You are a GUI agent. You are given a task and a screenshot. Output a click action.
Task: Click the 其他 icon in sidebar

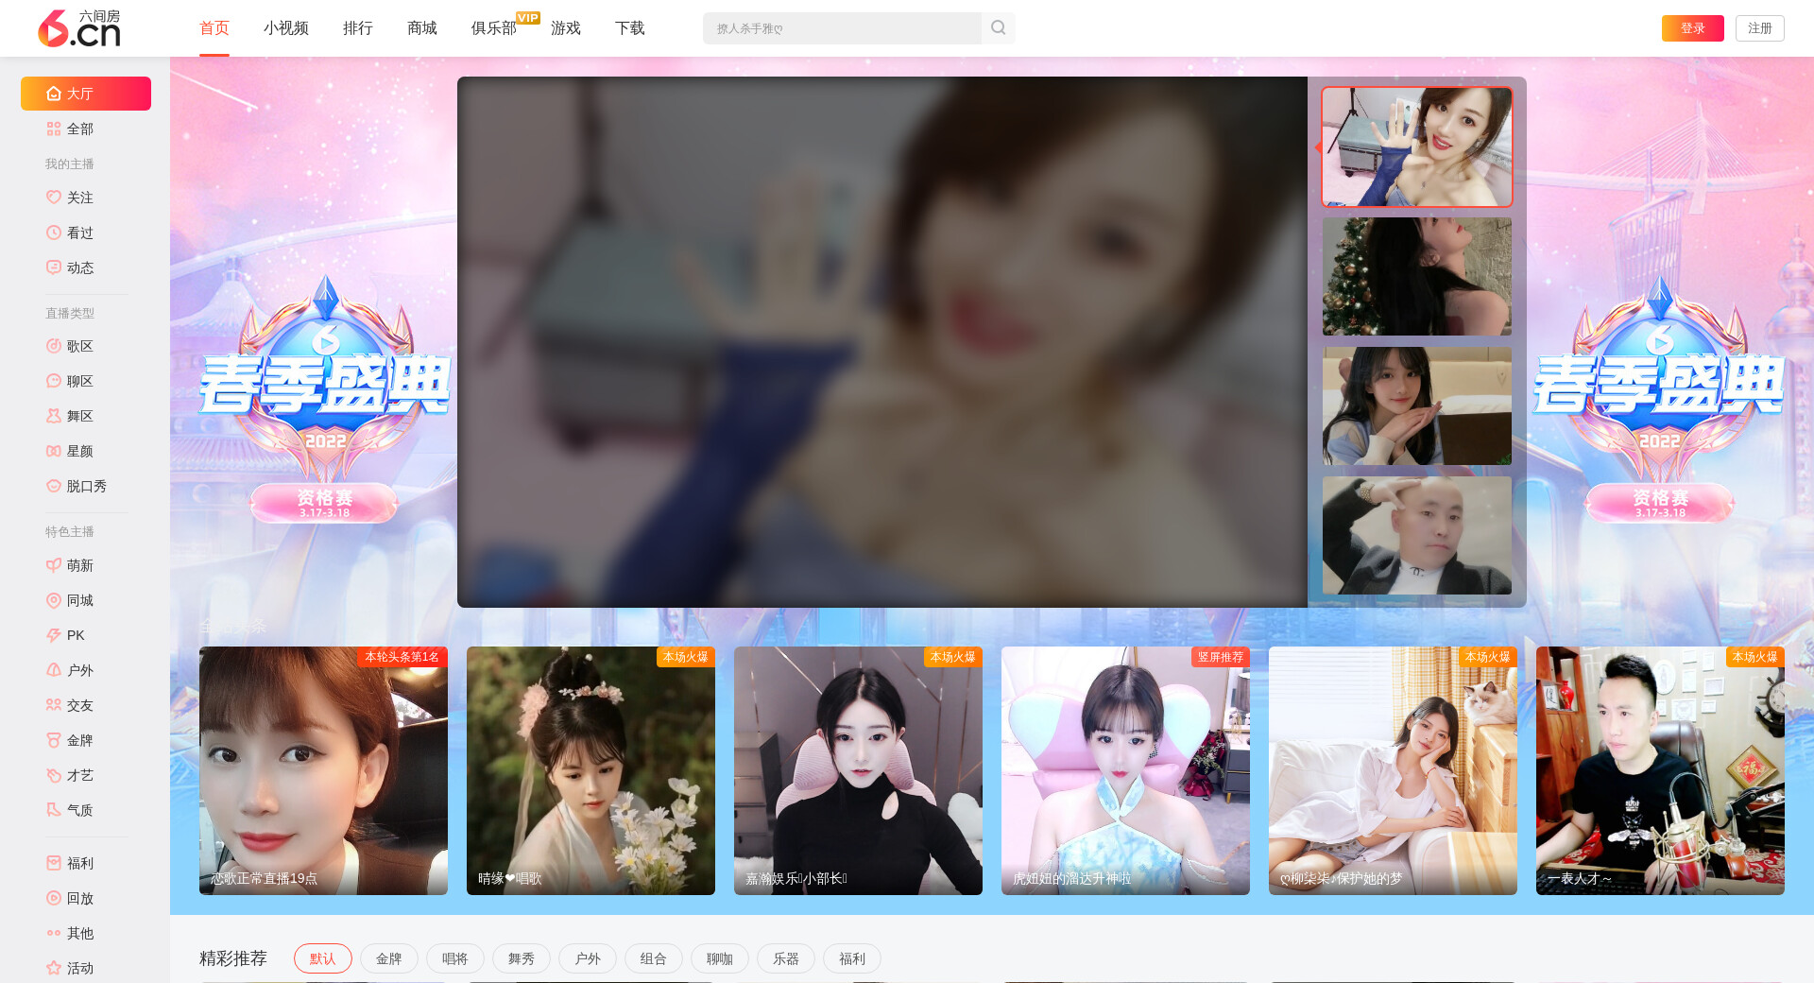[x=54, y=933]
